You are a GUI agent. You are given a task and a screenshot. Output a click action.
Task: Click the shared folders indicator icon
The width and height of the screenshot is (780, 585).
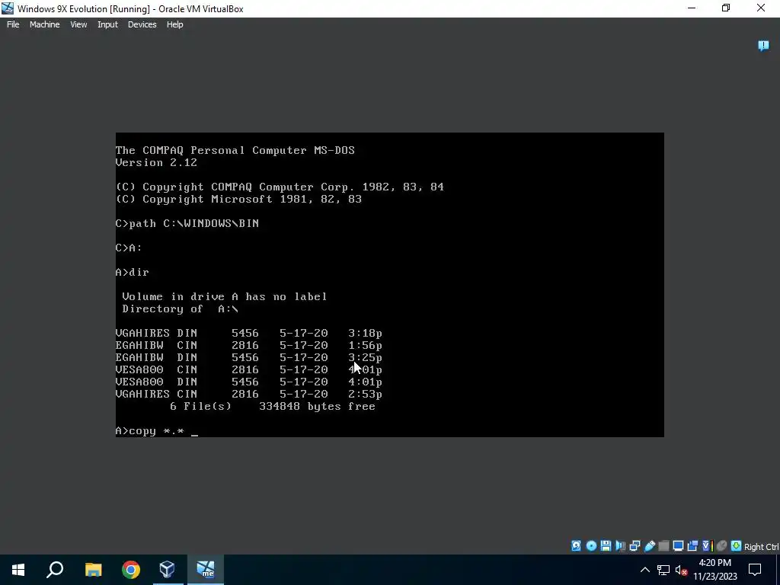point(663,545)
